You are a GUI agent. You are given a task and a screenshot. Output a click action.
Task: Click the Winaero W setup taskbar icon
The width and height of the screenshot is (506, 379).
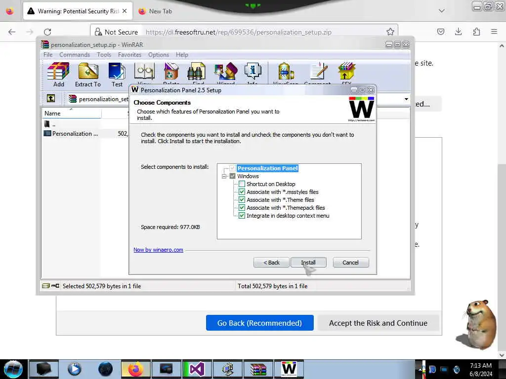[289, 369]
